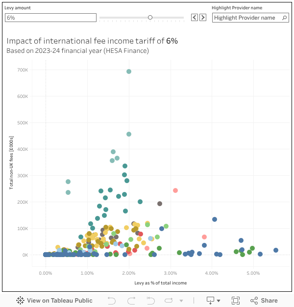
Task: Decrease levy amount with left arrow
Action: pyautogui.click(x=195, y=18)
